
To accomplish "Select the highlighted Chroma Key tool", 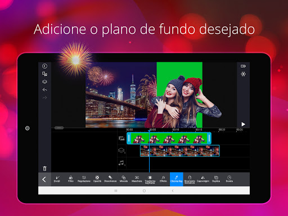I will (x=177, y=179).
